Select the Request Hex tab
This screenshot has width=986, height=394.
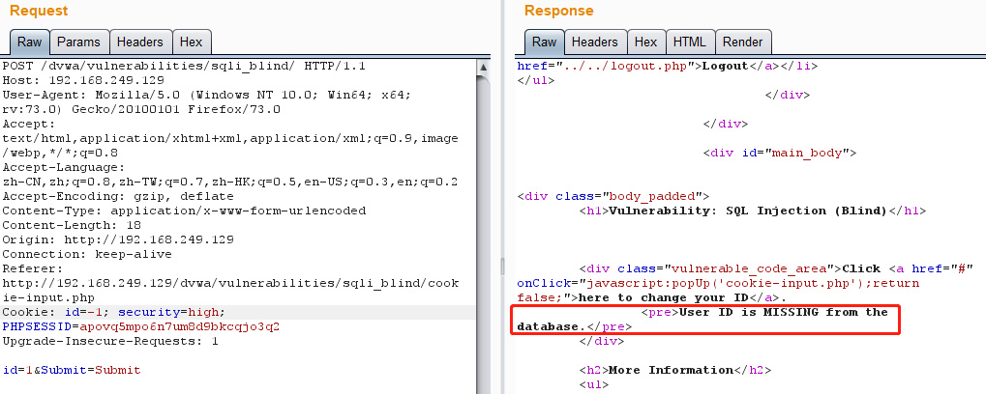(x=191, y=42)
